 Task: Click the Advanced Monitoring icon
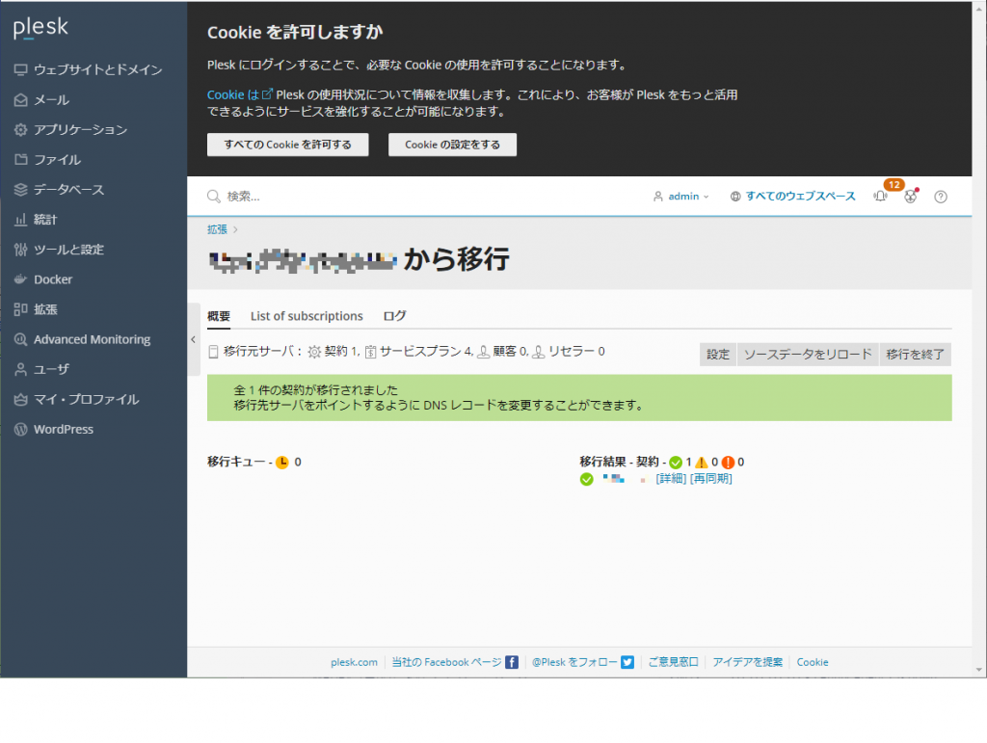[21, 340]
